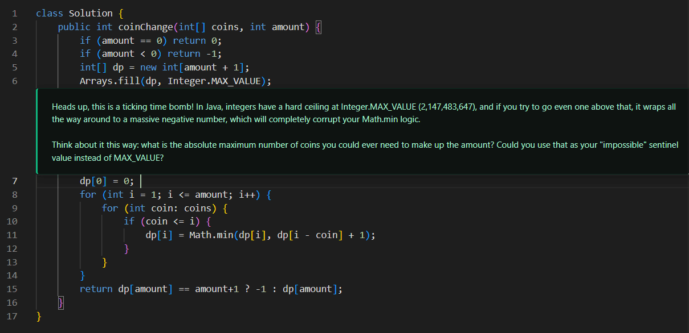
Task: Click the class name "Solution" on line 1
Action: tap(91, 13)
